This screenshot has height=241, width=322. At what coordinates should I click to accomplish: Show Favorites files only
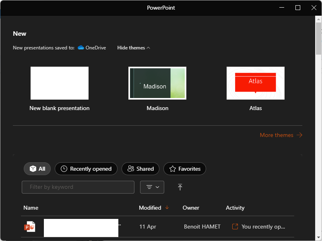[185, 169]
